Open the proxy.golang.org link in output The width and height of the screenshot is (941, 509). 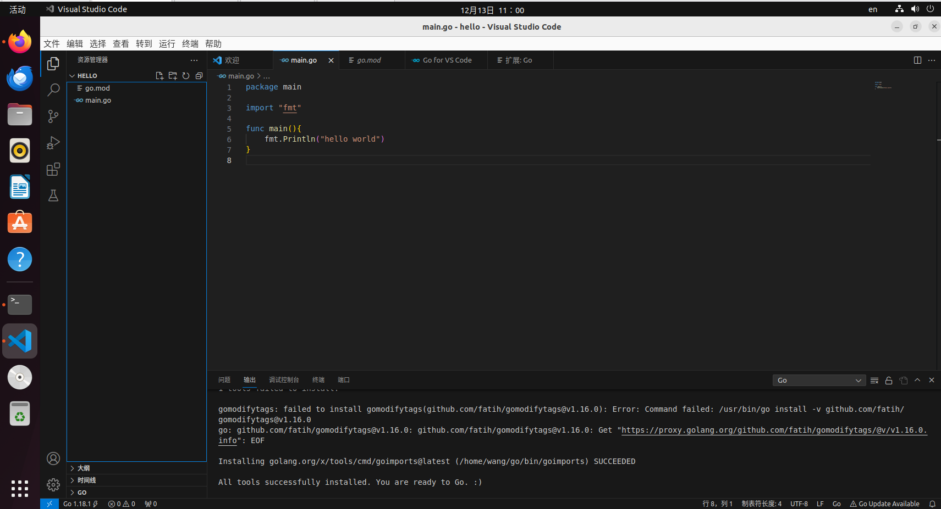click(x=774, y=430)
